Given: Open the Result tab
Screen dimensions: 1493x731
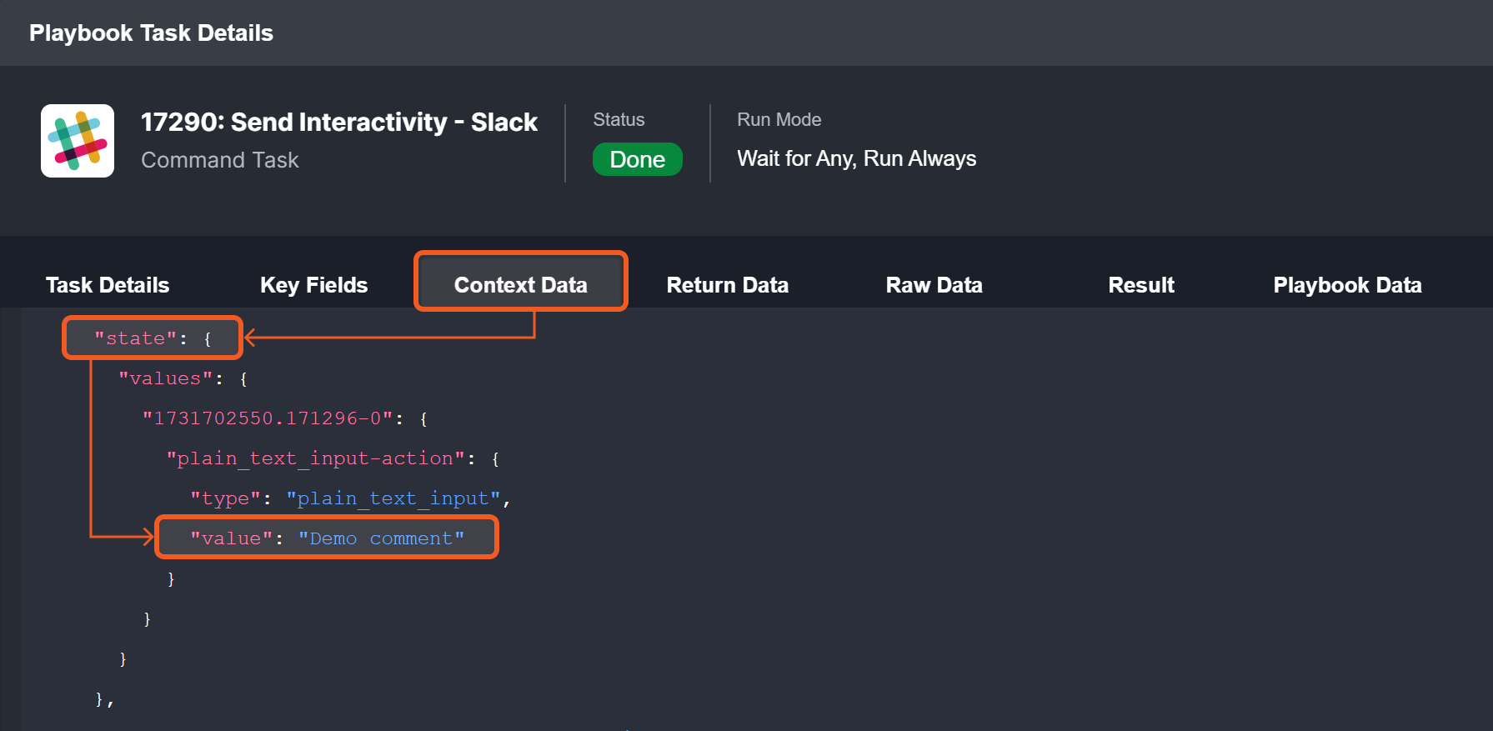Looking at the screenshot, I should tap(1140, 285).
